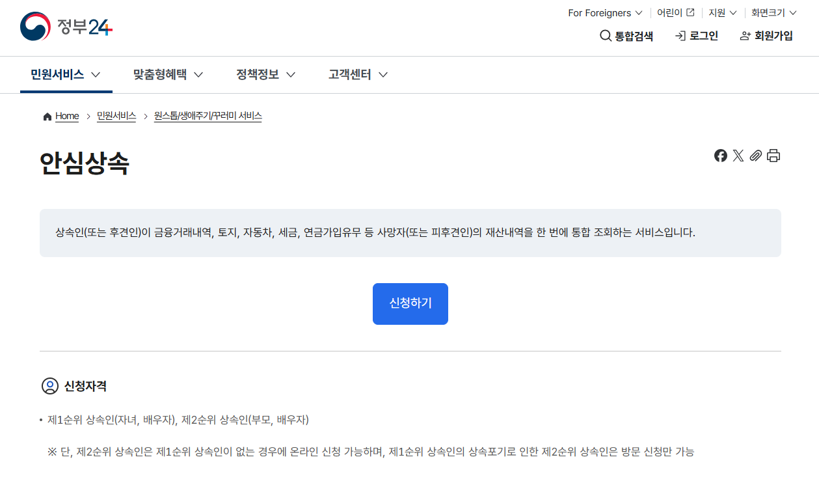
Task: Share the page on X
Action: pyautogui.click(x=738, y=156)
